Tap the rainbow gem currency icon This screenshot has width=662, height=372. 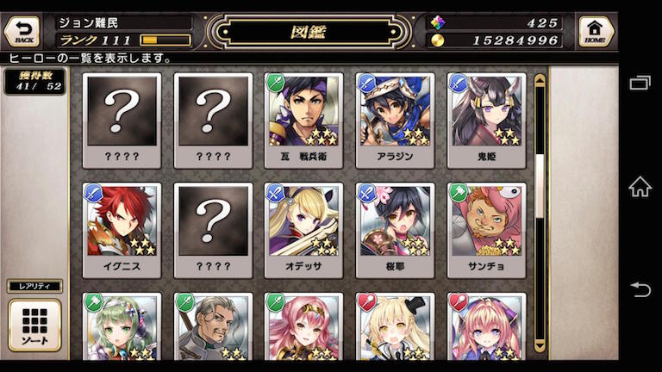[438, 22]
